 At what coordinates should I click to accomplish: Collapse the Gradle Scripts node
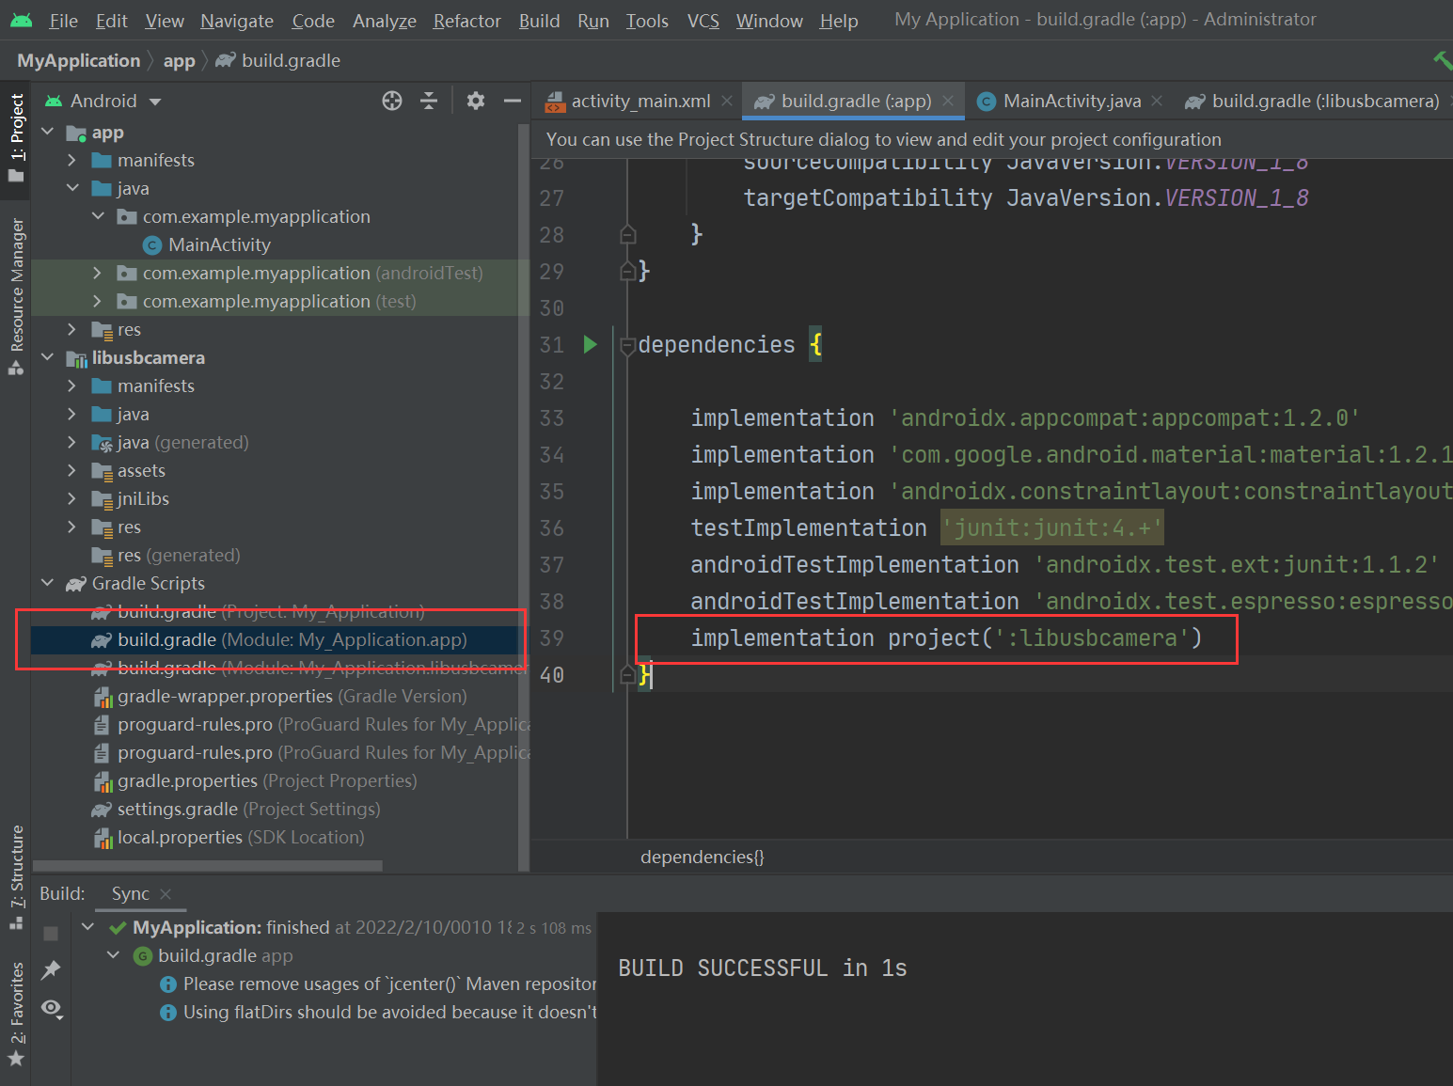[47, 583]
